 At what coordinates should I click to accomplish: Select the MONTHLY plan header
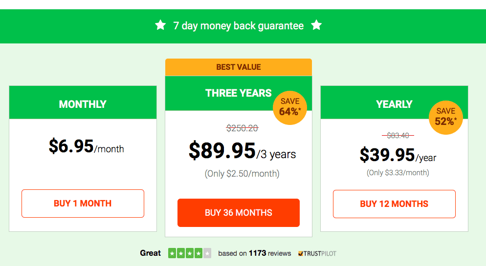[x=83, y=102]
